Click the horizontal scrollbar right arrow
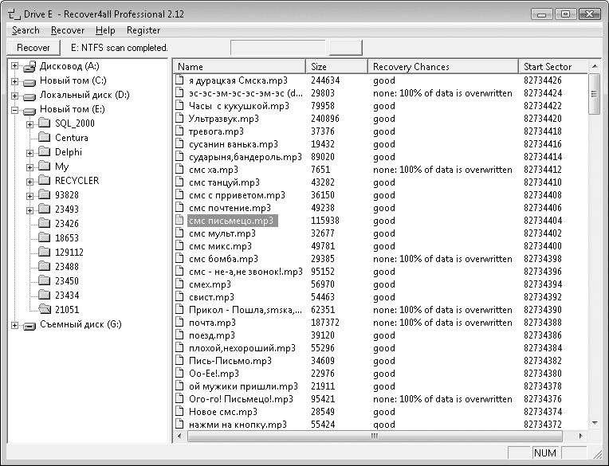The height and width of the screenshot is (466, 609). [x=580, y=436]
